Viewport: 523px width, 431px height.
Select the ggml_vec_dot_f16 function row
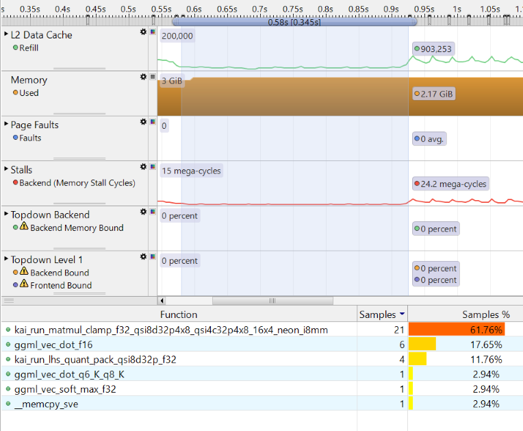tap(178, 344)
